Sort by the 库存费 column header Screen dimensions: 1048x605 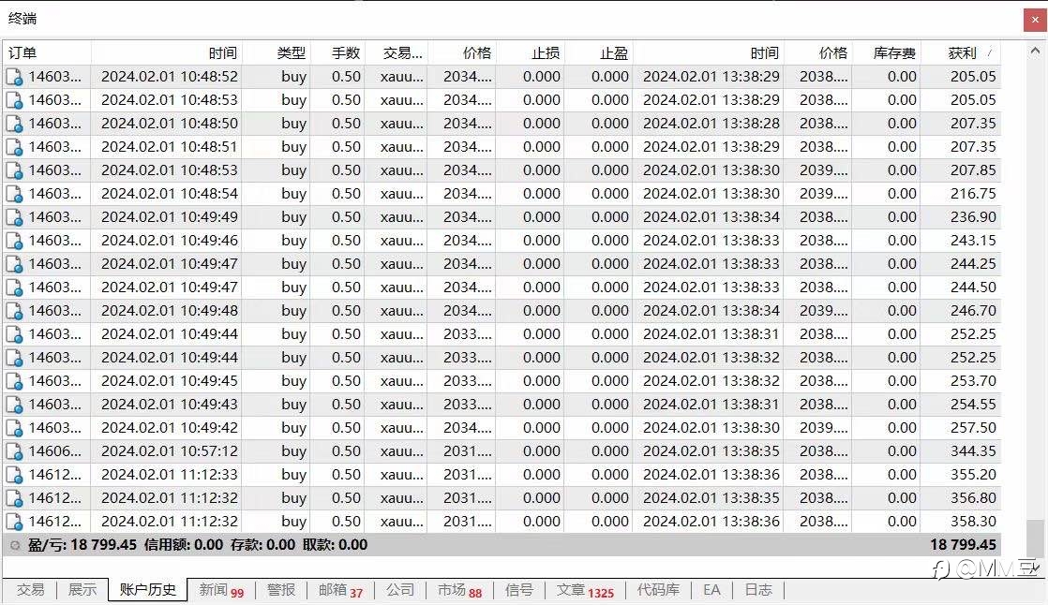tap(886, 52)
